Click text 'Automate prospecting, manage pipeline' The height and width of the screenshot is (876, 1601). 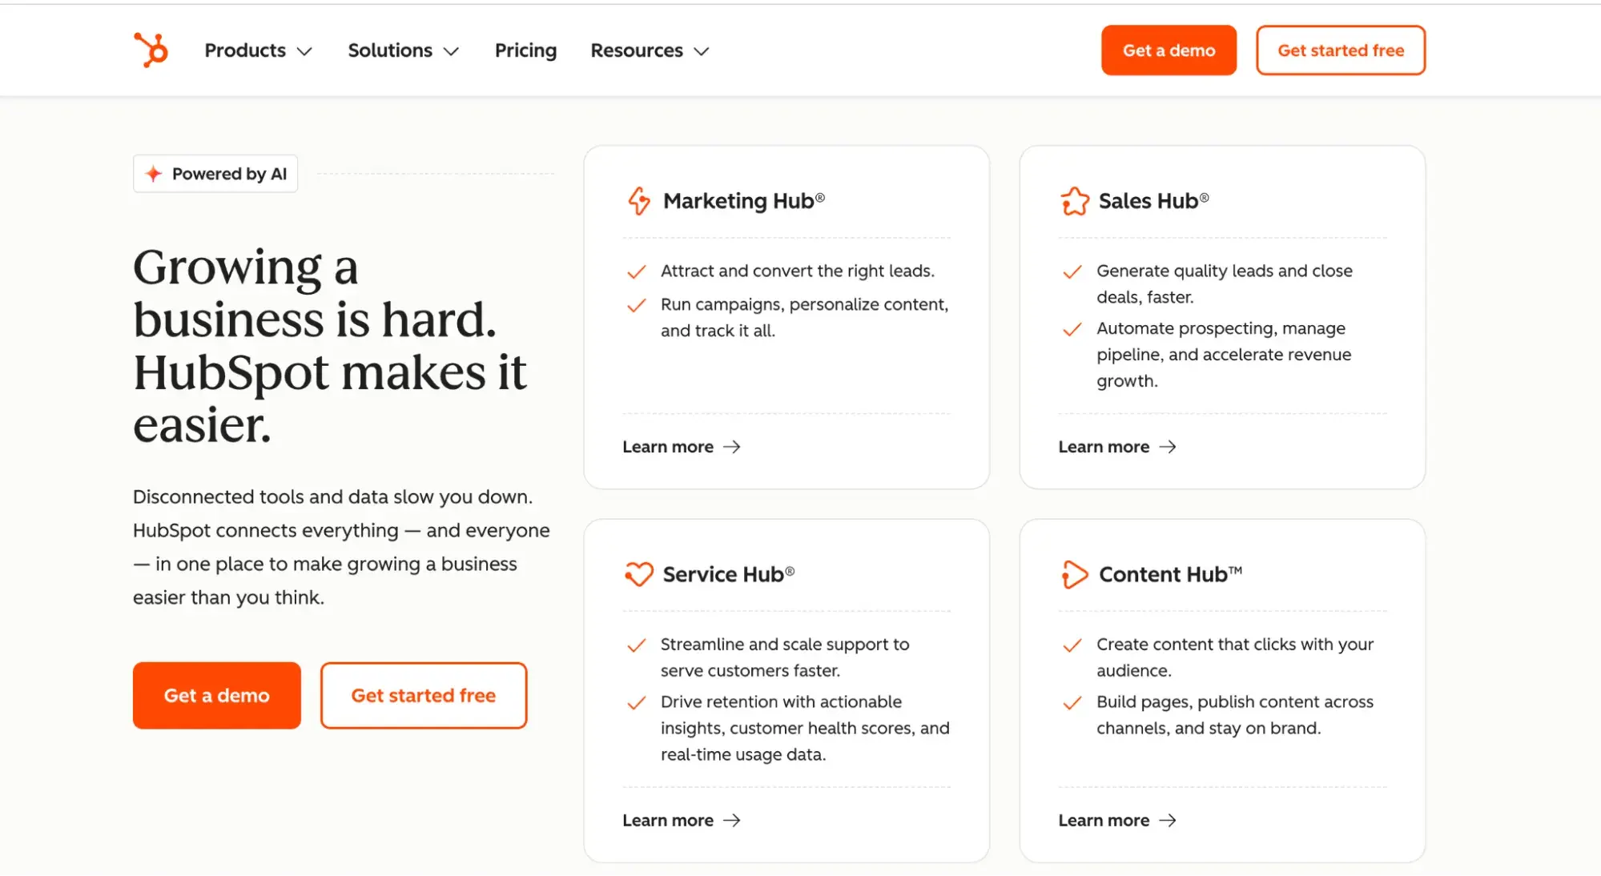click(1223, 354)
